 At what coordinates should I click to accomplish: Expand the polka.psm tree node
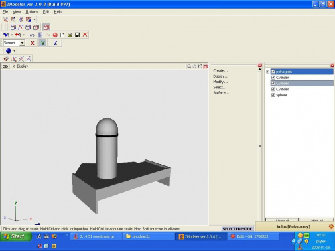pyautogui.click(x=267, y=72)
